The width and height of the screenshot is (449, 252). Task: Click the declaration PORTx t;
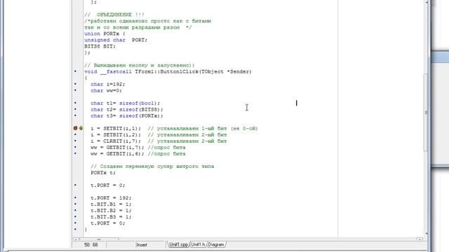click(x=103, y=173)
